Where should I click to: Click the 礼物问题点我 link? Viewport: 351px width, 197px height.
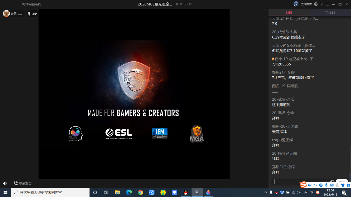click(32, 4)
